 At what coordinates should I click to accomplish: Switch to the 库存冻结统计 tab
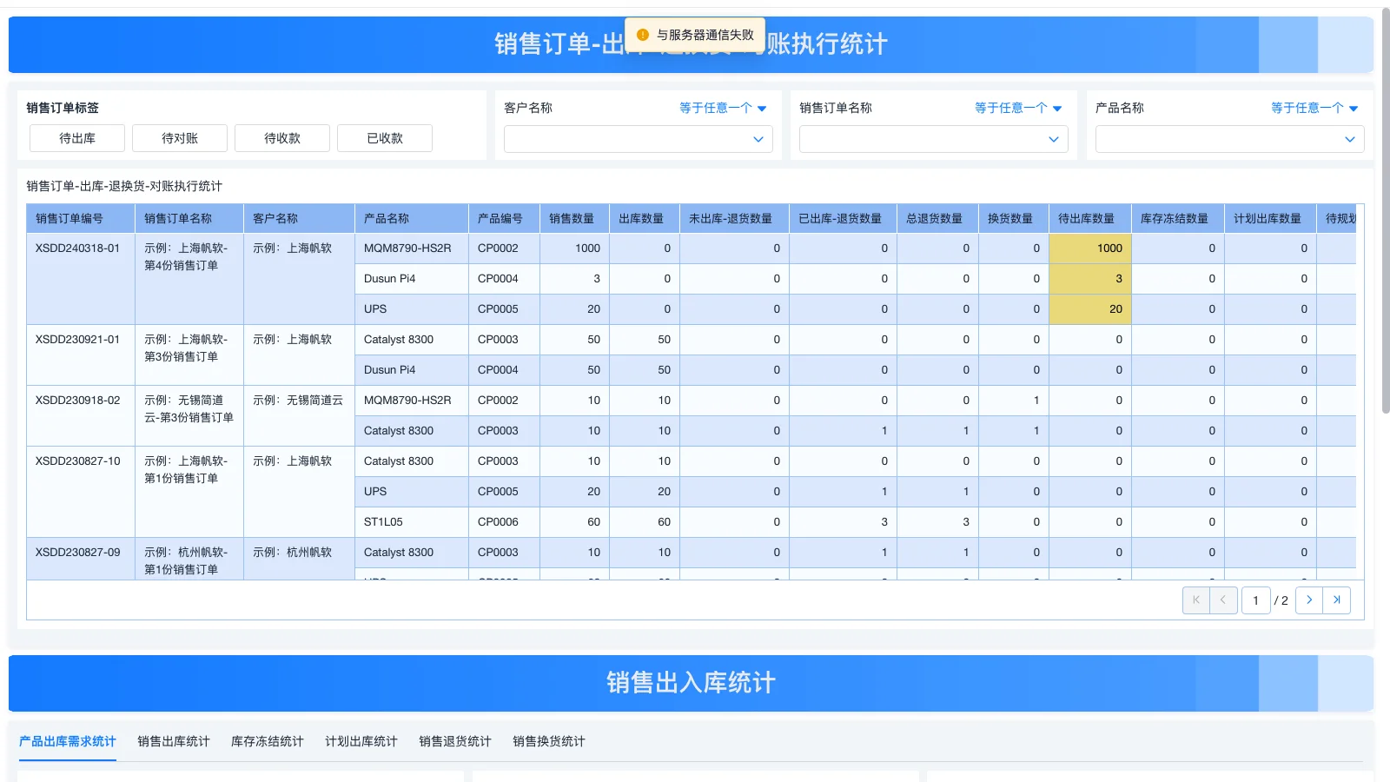(x=268, y=741)
